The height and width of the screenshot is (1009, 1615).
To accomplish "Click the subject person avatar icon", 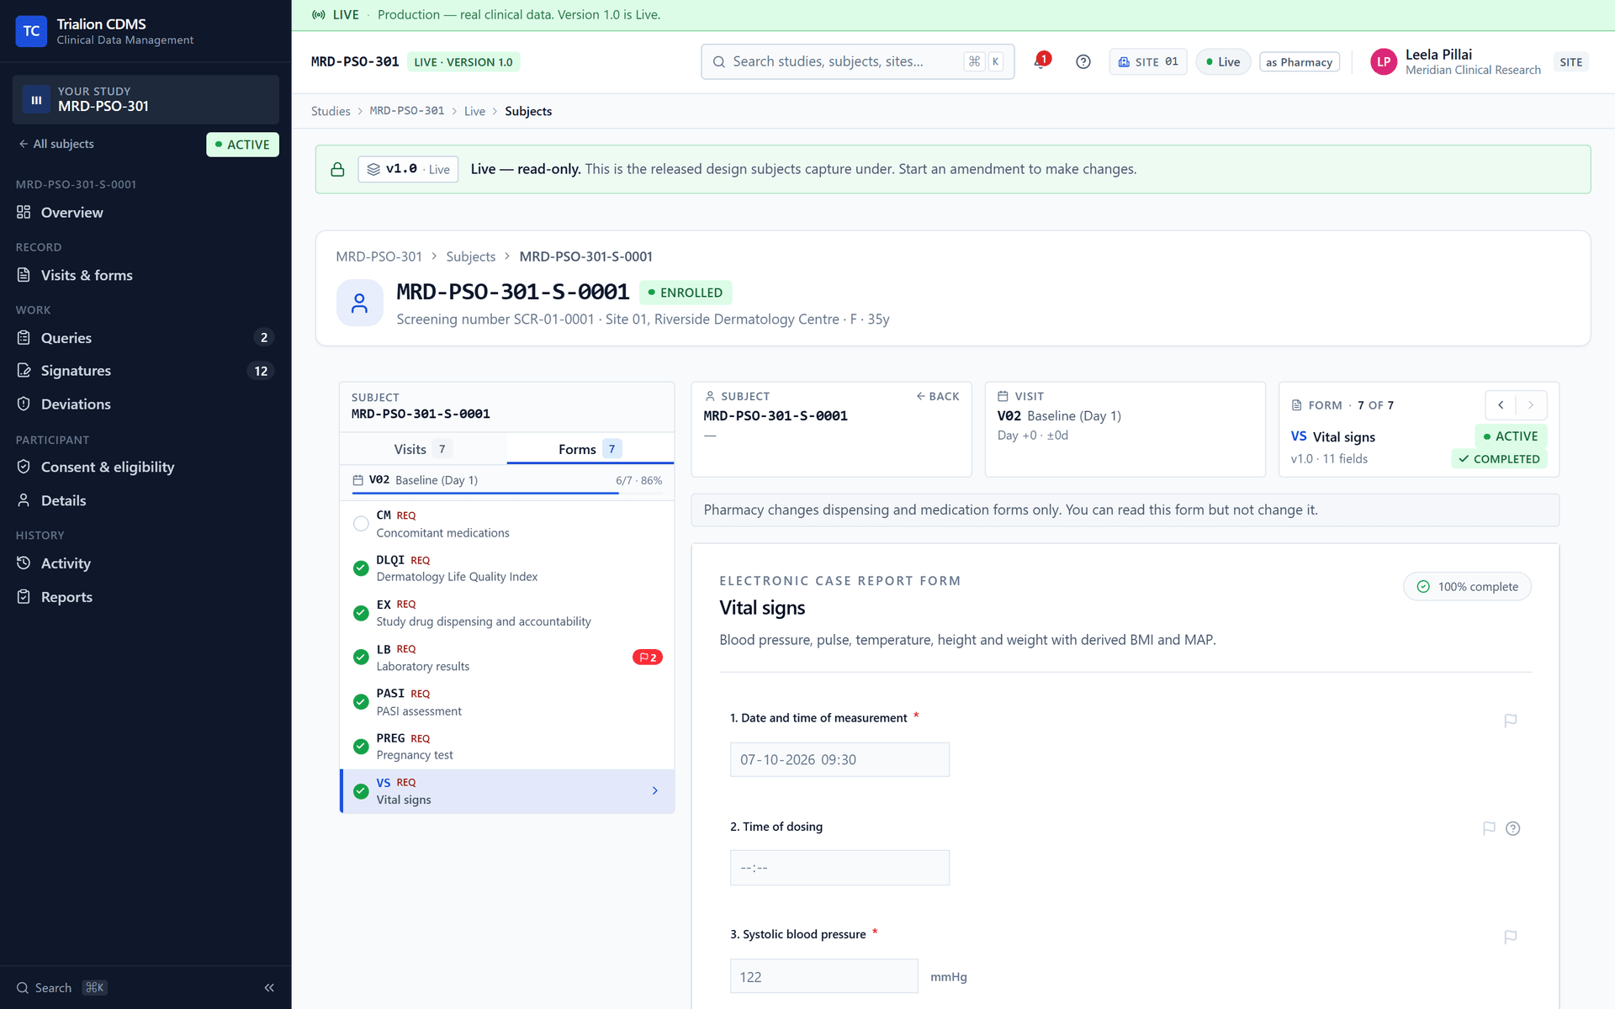I will pyautogui.click(x=360, y=304).
